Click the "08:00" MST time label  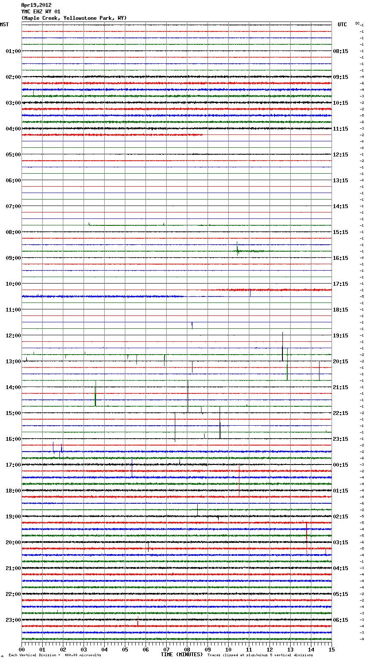pyautogui.click(x=13, y=232)
